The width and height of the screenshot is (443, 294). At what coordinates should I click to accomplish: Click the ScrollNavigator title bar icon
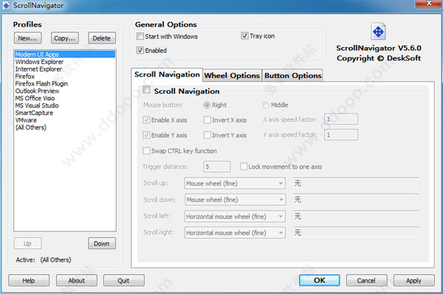(6, 5)
